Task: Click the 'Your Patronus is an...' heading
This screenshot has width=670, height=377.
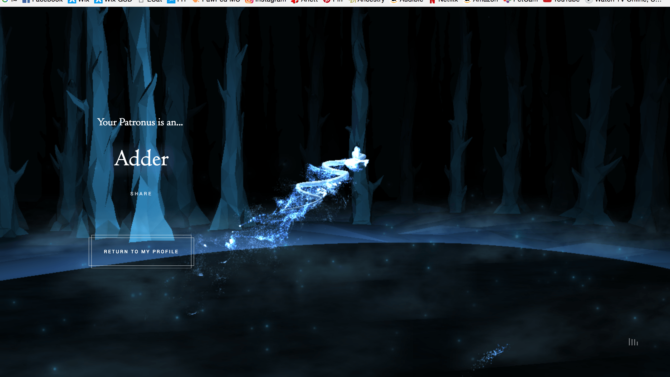Action: [x=140, y=122]
